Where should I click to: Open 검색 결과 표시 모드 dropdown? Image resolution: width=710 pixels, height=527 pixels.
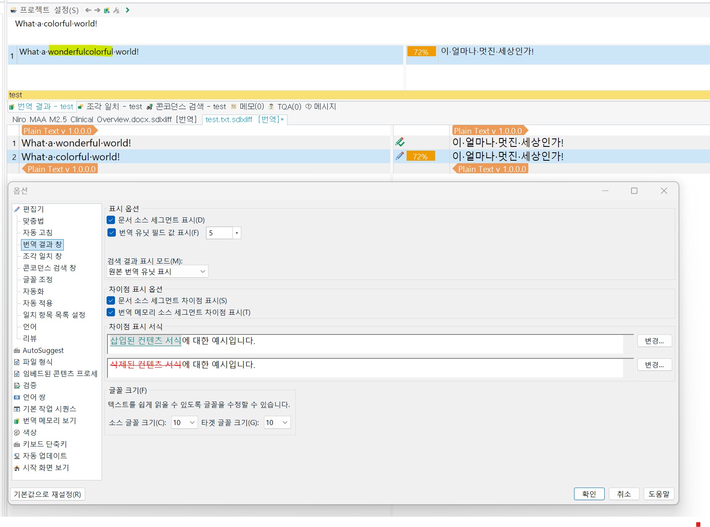click(157, 271)
